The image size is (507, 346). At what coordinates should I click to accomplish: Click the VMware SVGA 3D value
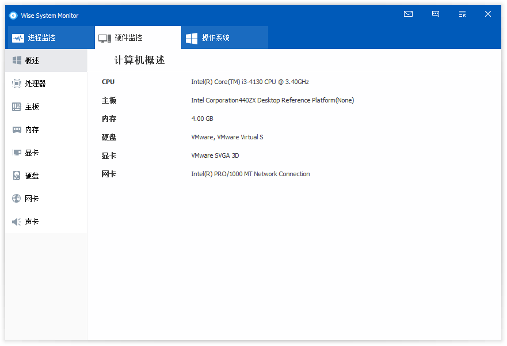pyautogui.click(x=215, y=155)
